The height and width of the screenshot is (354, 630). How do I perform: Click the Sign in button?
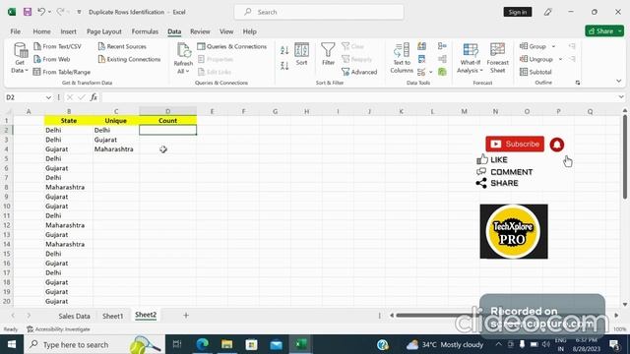(x=518, y=12)
